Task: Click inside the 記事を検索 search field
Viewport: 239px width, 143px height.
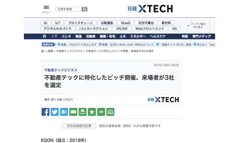Action: 68,9
